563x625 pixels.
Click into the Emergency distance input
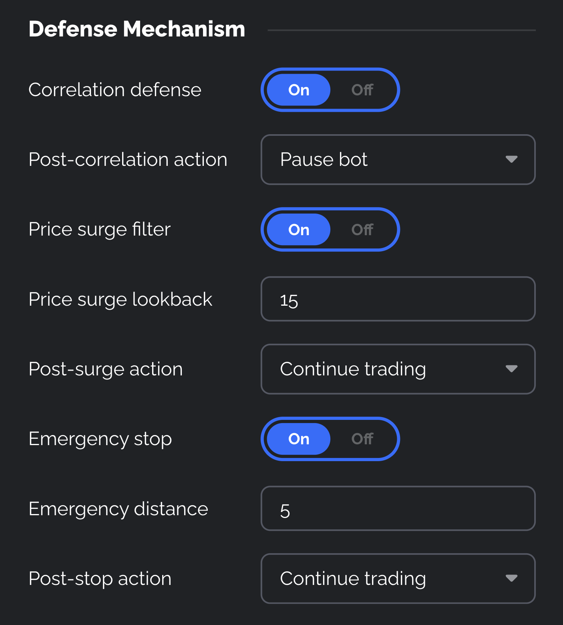398,508
